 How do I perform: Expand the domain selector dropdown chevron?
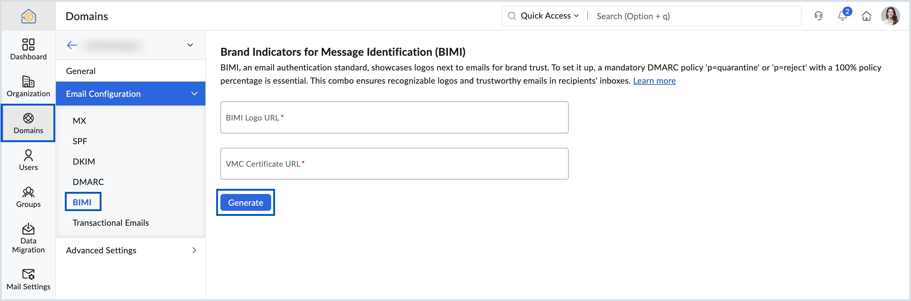pos(190,45)
